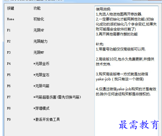Click inside the instructions text box empty area
Screen dimensions: 162x136
[126, 108]
